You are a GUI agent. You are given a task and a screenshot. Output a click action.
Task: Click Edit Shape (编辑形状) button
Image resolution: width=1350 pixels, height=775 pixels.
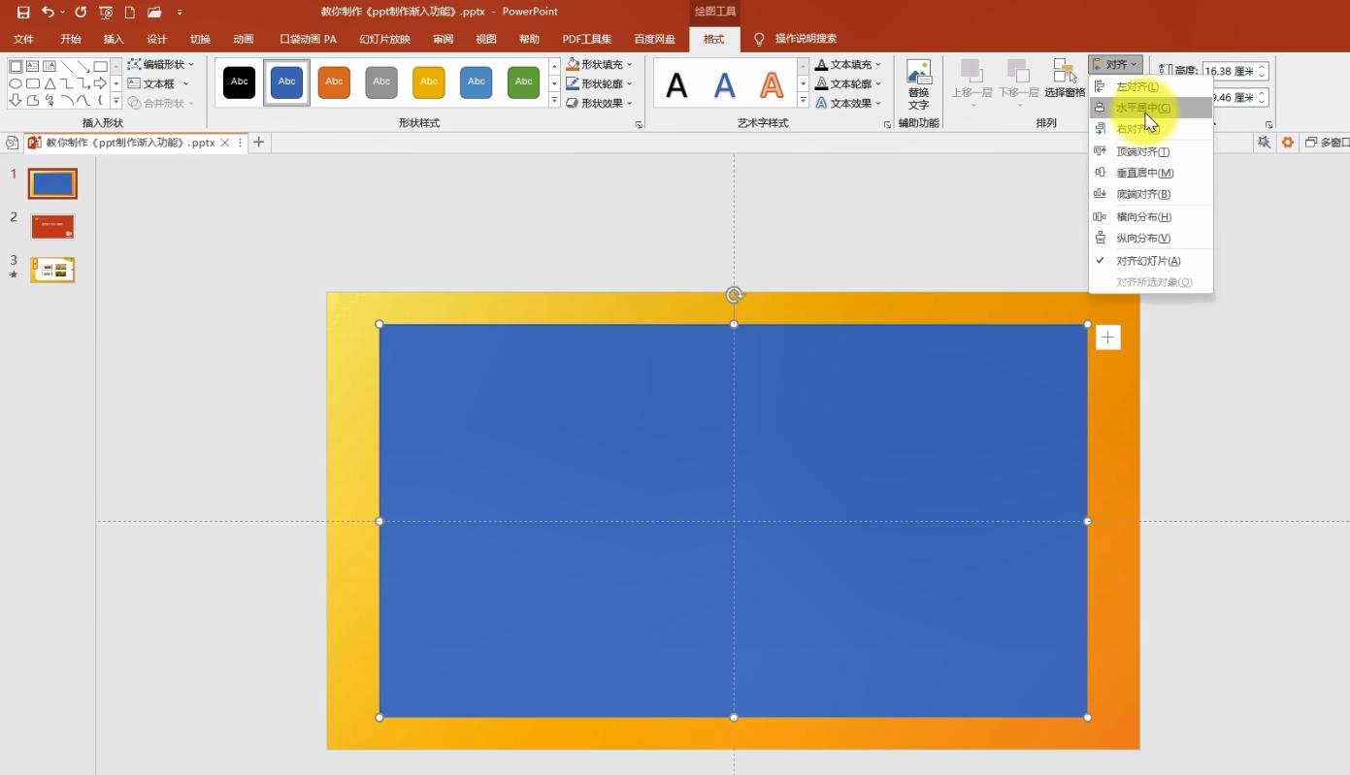tap(162, 65)
